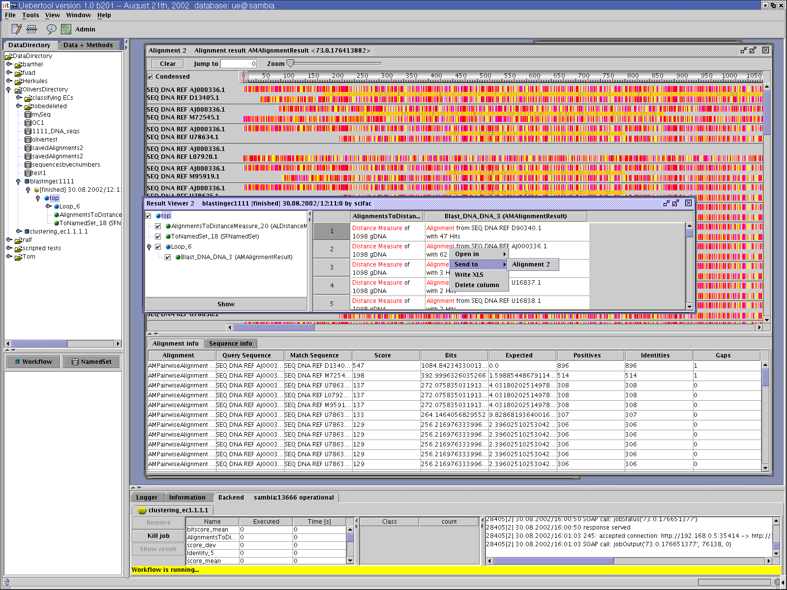Image resolution: width=787 pixels, height=590 pixels.
Task: Click the yellow clustering_ec1.1.1.1 job tab icon
Action: [142, 510]
